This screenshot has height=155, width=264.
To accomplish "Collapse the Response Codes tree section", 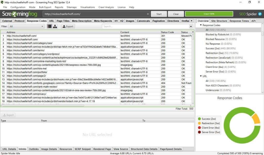I will tap(201, 25).
